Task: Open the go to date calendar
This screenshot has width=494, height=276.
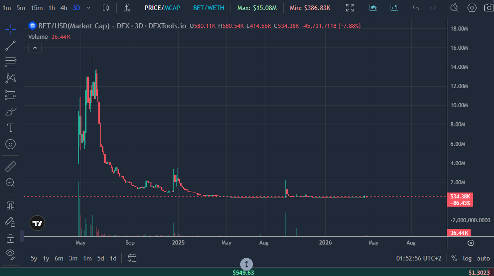Action: pos(132,258)
